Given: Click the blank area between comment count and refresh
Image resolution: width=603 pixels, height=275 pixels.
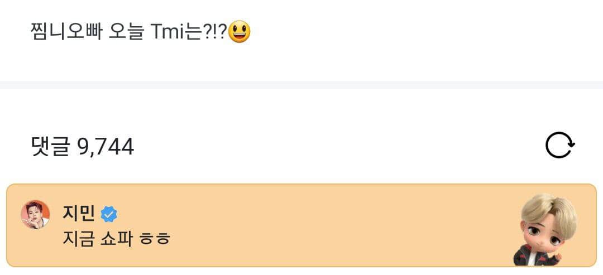Looking at the screenshot, I should point(335,147).
